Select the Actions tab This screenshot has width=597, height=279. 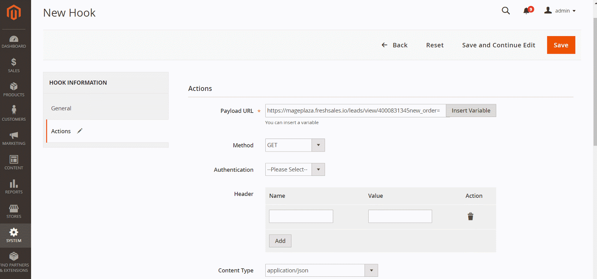click(61, 131)
